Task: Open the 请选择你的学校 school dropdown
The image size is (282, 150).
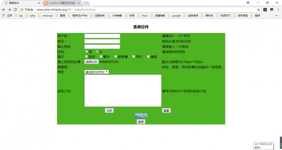Action: pos(97,72)
